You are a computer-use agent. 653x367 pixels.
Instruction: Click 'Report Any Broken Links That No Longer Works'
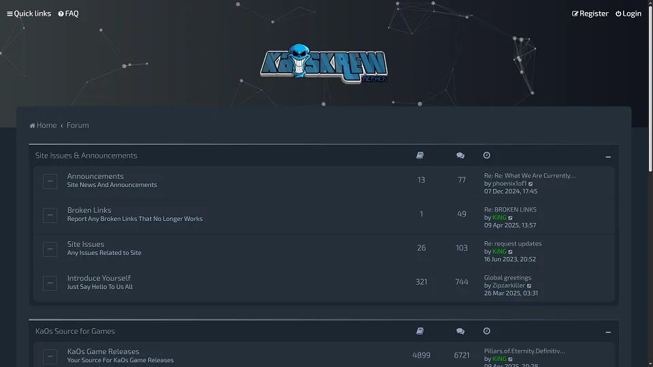(135, 219)
